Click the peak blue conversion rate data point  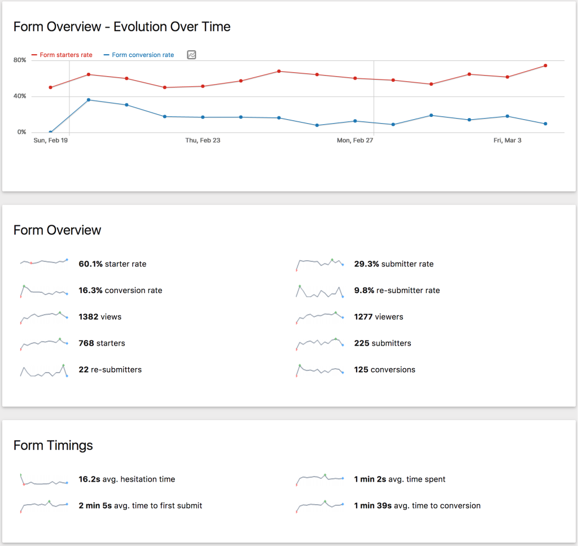tap(89, 100)
